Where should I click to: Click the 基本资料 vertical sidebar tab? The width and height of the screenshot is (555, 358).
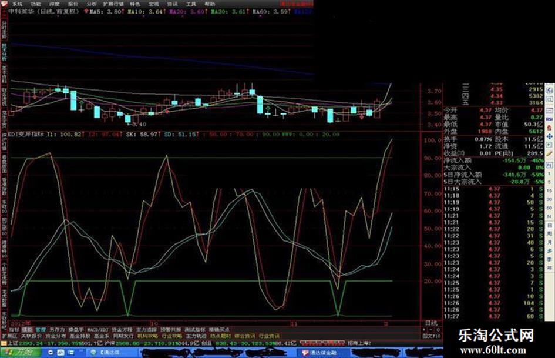[x=4, y=75]
